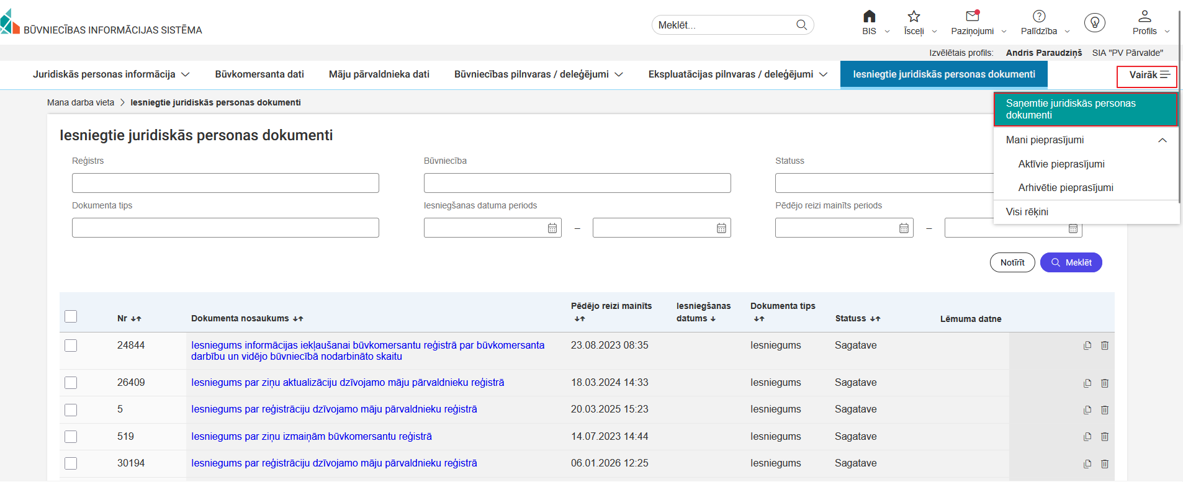The image size is (1183, 482).
Task: Click the Palīdzība question mark icon
Action: (x=1039, y=17)
